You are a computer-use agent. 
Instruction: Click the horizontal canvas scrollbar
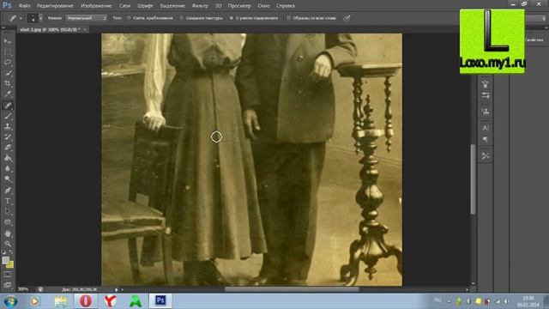click(292, 289)
